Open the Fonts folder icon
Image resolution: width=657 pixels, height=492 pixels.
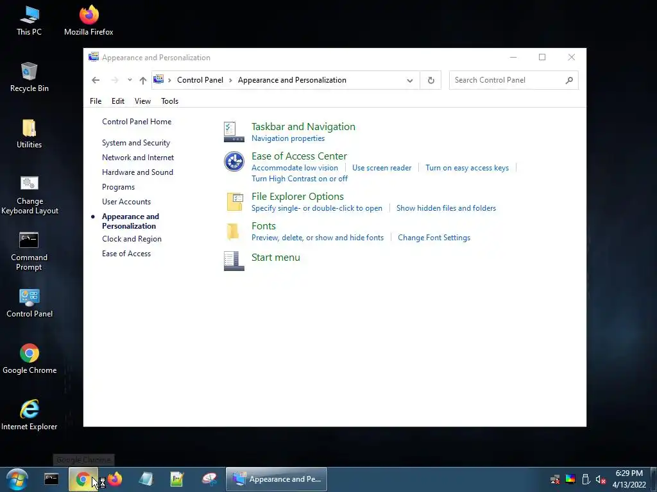coord(232,231)
